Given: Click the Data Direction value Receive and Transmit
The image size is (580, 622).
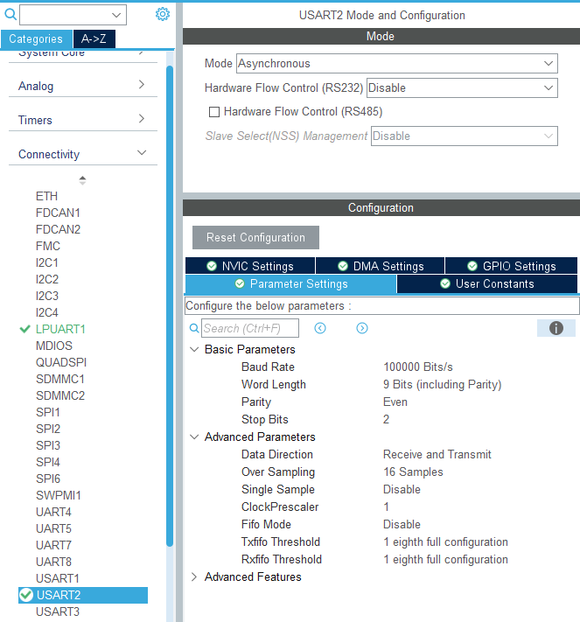Looking at the screenshot, I should click(x=437, y=454).
